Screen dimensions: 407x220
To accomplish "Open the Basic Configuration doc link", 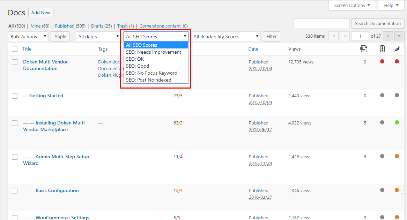I will tap(51, 190).
